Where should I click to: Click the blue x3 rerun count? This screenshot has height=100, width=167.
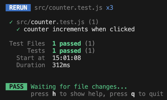[110, 8]
